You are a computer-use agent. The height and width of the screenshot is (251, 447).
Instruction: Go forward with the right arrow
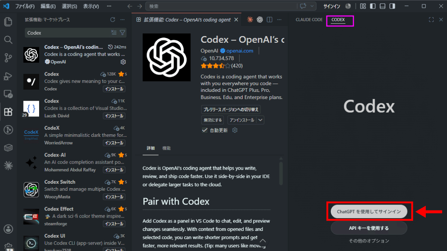point(139,6)
